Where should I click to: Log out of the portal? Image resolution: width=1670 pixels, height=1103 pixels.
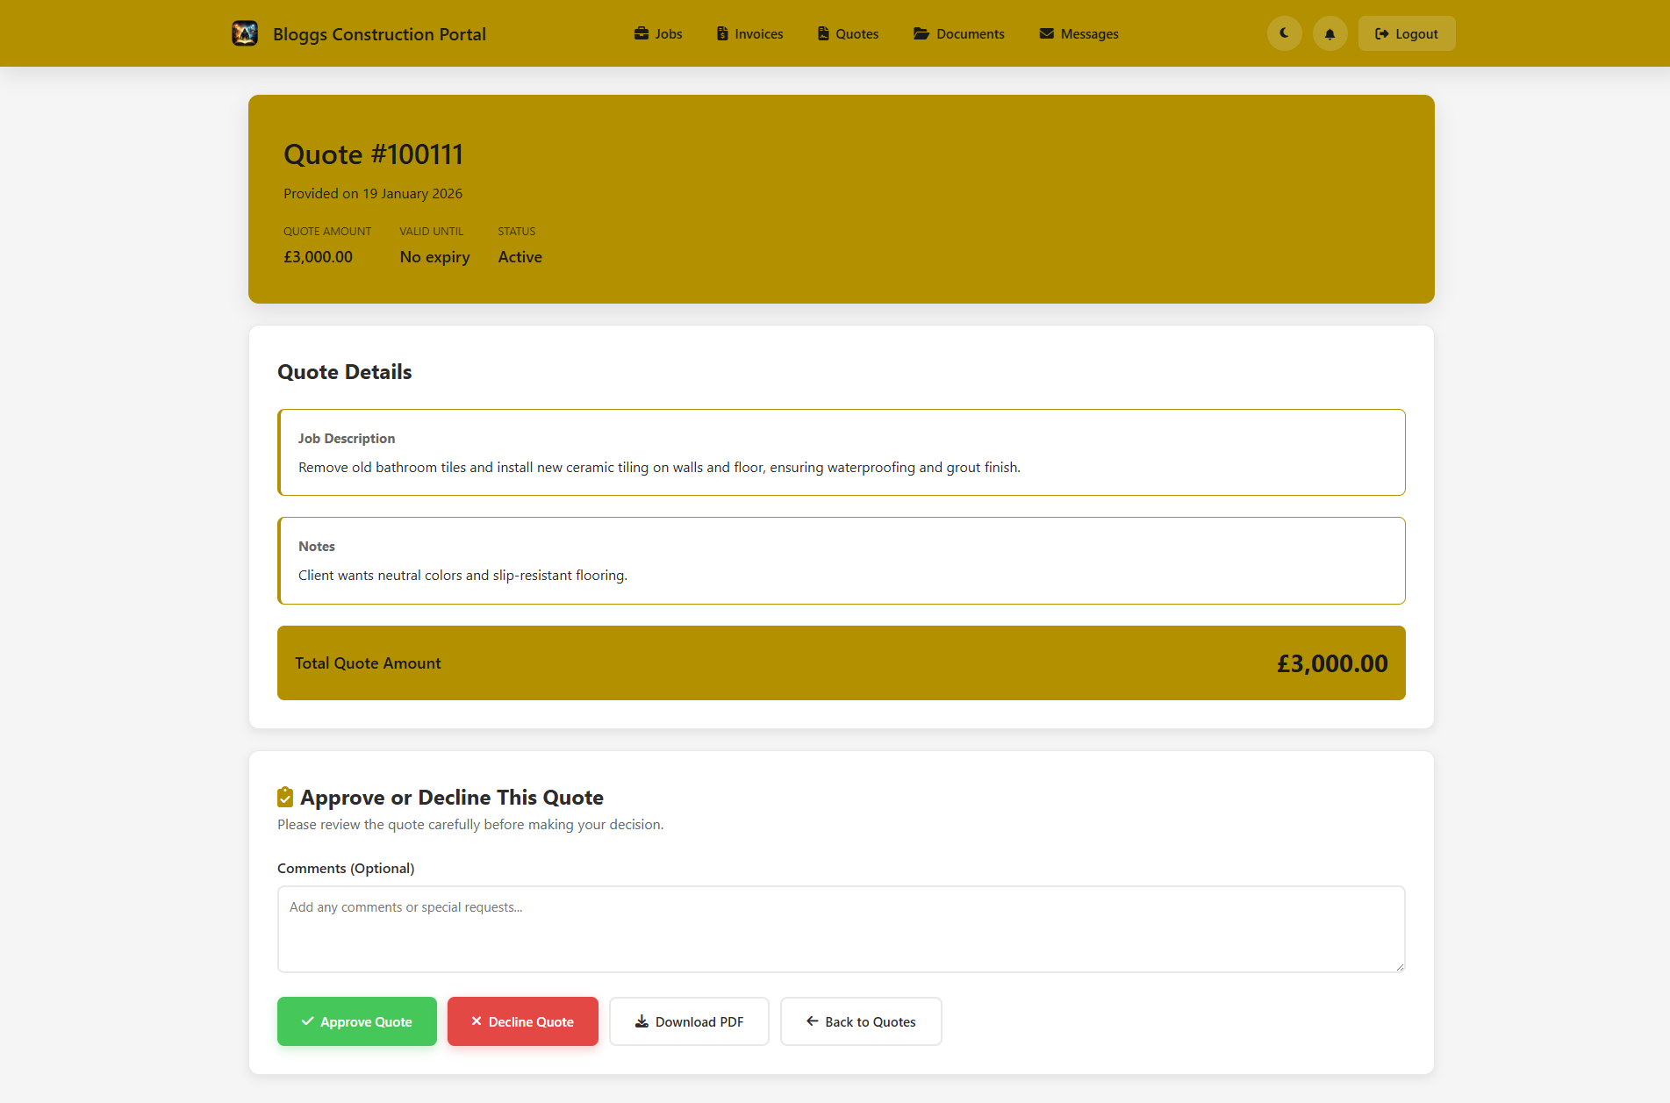(x=1406, y=33)
